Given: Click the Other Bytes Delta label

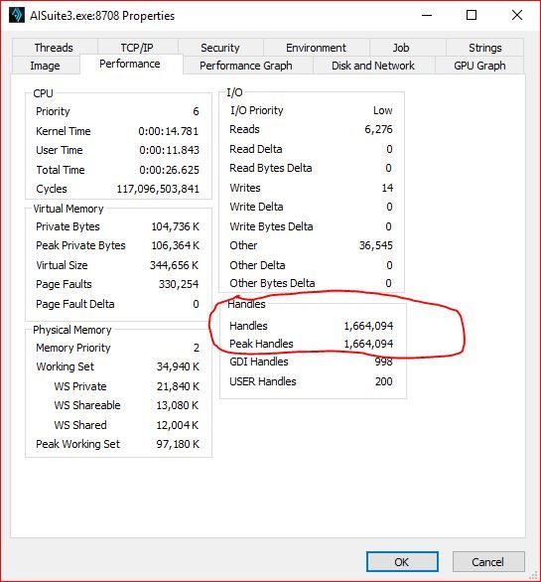Looking at the screenshot, I should [x=272, y=283].
